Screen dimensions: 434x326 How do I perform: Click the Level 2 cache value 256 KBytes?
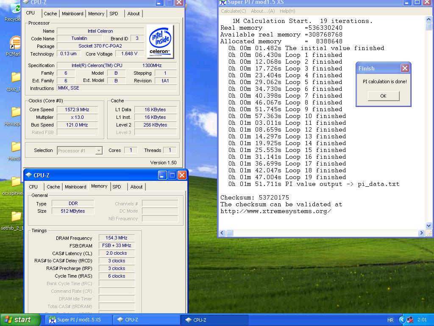[155, 125]
